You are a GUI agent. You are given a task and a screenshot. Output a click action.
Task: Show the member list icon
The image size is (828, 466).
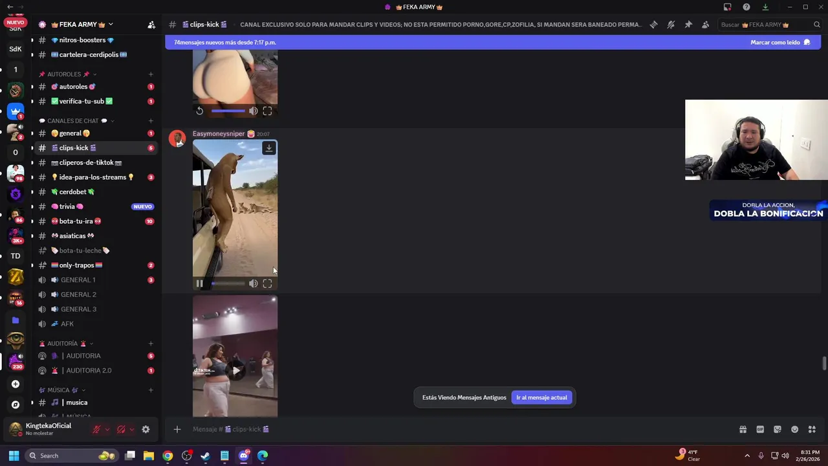pyautogui.click(x=705, y=25)
